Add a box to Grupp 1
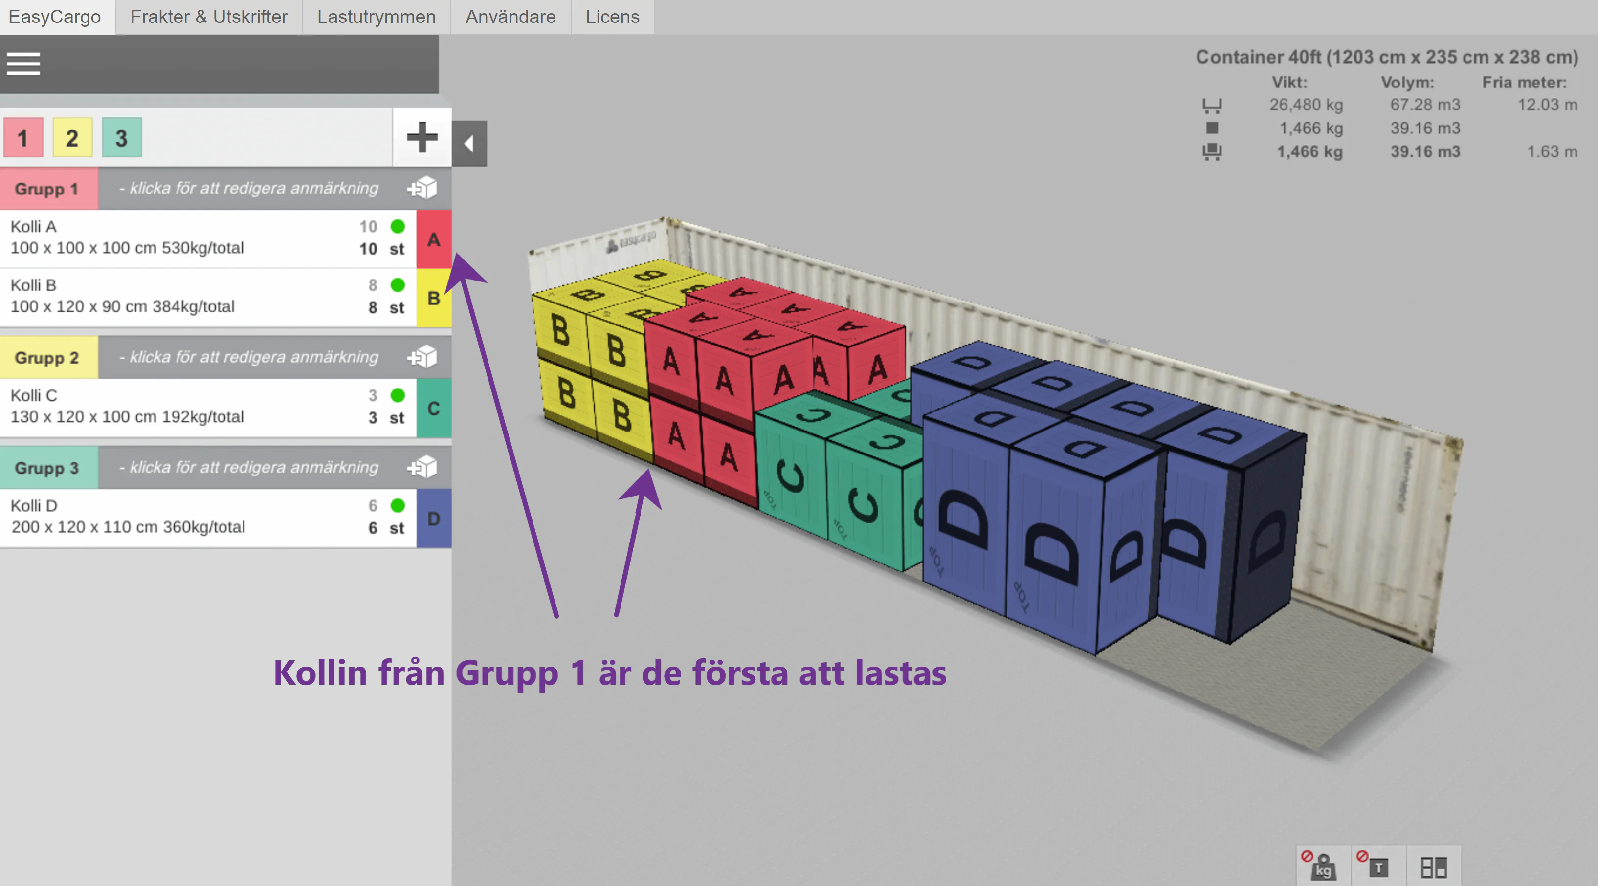Viewport: 1598px width, 886px height. [422, 188]
